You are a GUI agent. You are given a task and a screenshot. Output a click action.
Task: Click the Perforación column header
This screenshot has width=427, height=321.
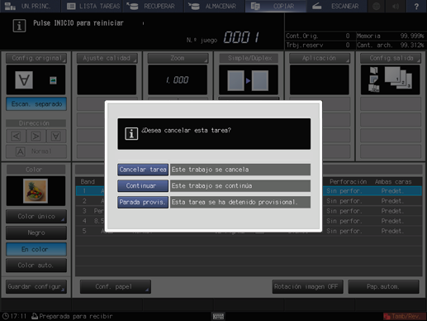click(x=348, y=182)
